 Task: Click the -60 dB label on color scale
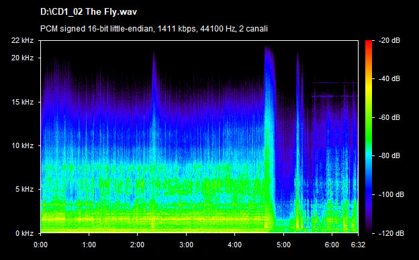point(389,117)
